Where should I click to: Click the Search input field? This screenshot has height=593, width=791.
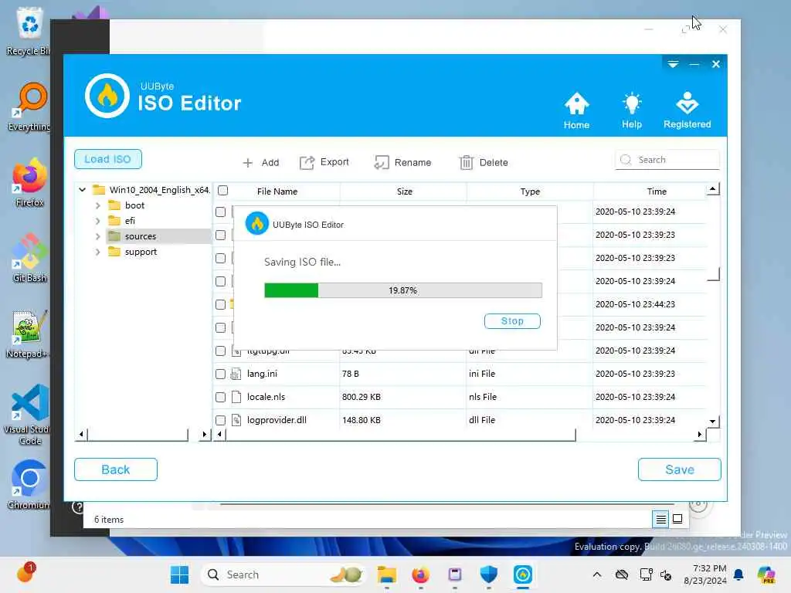[667, 160]
